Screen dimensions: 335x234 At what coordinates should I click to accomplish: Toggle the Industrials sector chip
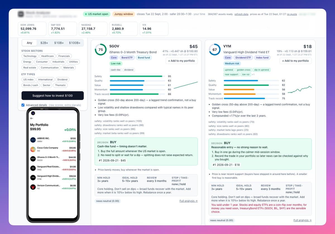(x=58, y=62)
